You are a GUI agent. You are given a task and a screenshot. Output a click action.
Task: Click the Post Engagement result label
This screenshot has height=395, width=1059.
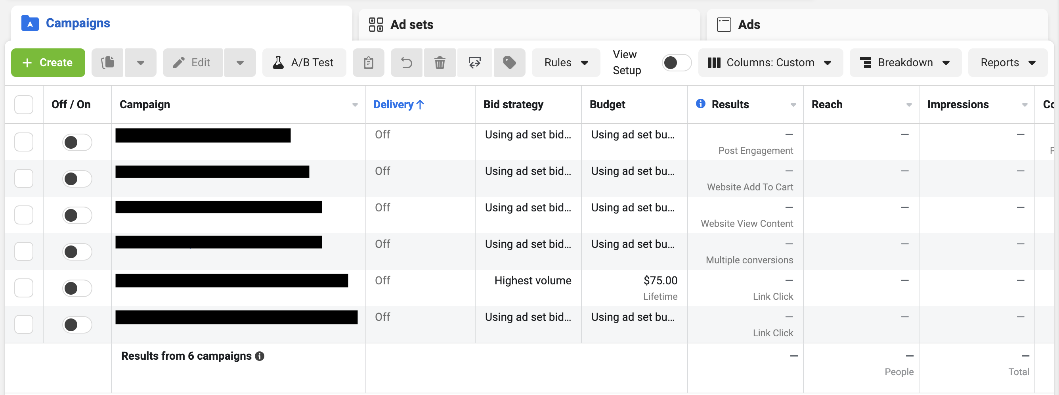point(755,151)
